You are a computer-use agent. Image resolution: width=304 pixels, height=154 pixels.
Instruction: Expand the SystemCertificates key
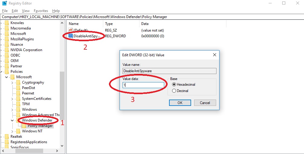tap(12, 99)
